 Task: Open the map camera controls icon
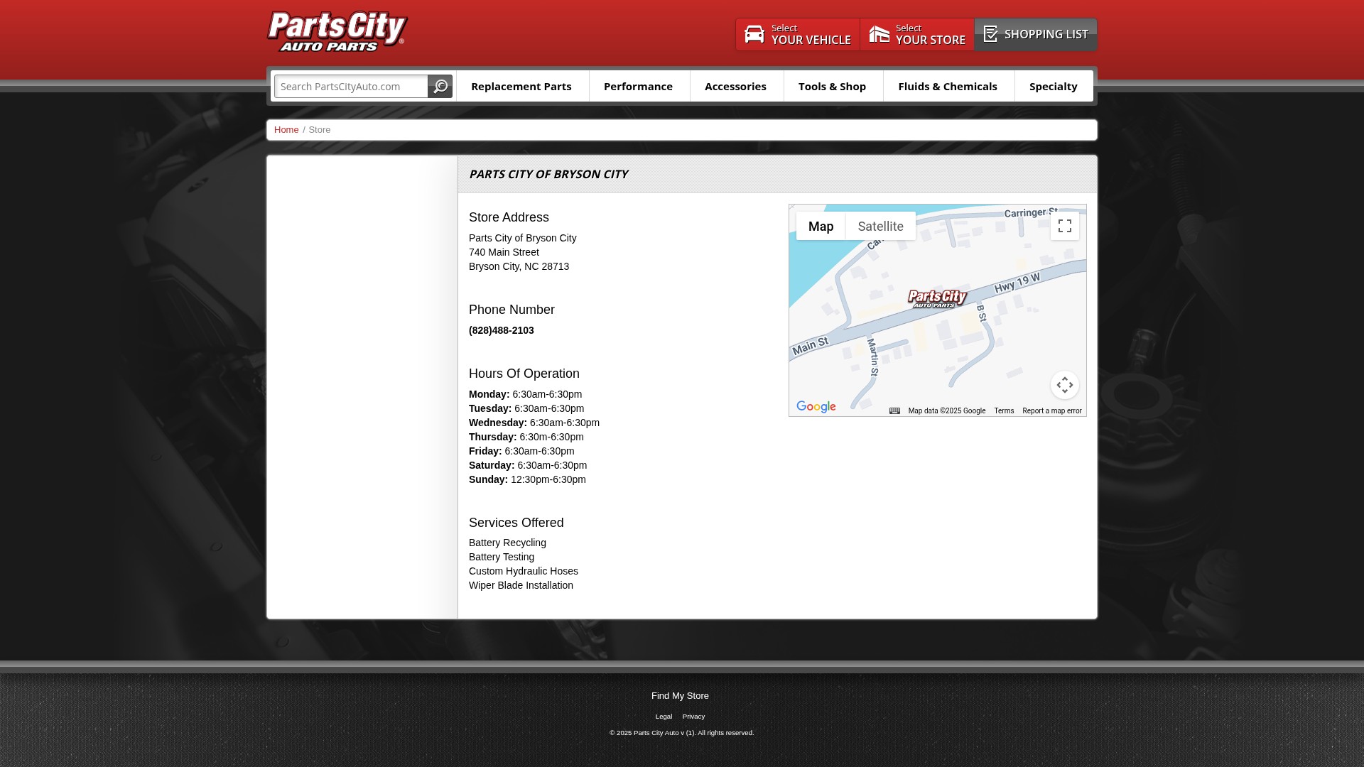point(1064,385)
